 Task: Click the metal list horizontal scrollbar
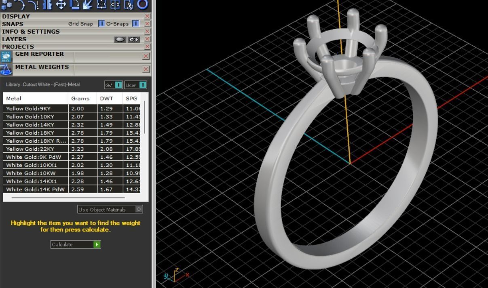(x=68, y=198)
